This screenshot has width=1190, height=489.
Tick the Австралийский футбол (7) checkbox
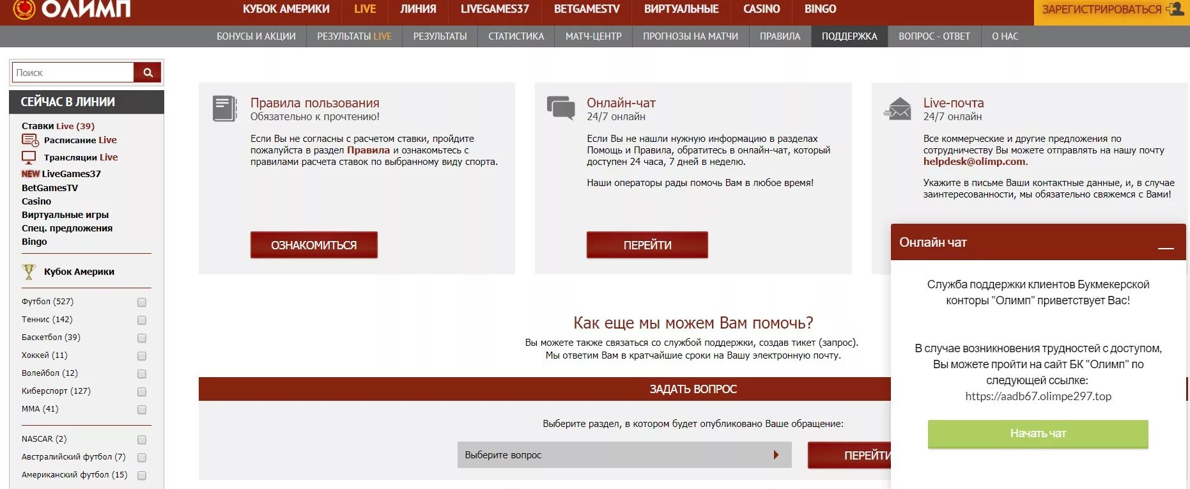click(142, 458)
